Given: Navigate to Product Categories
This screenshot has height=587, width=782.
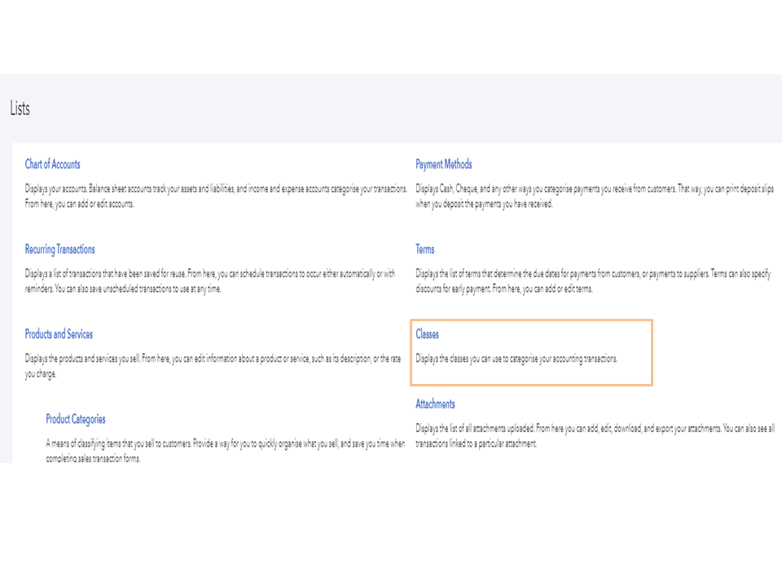Looking at the screenshot, I should tap(76, 420).
